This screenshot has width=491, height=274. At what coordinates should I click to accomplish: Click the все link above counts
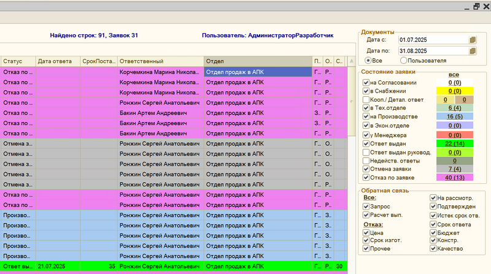click(x=454, y=75)
